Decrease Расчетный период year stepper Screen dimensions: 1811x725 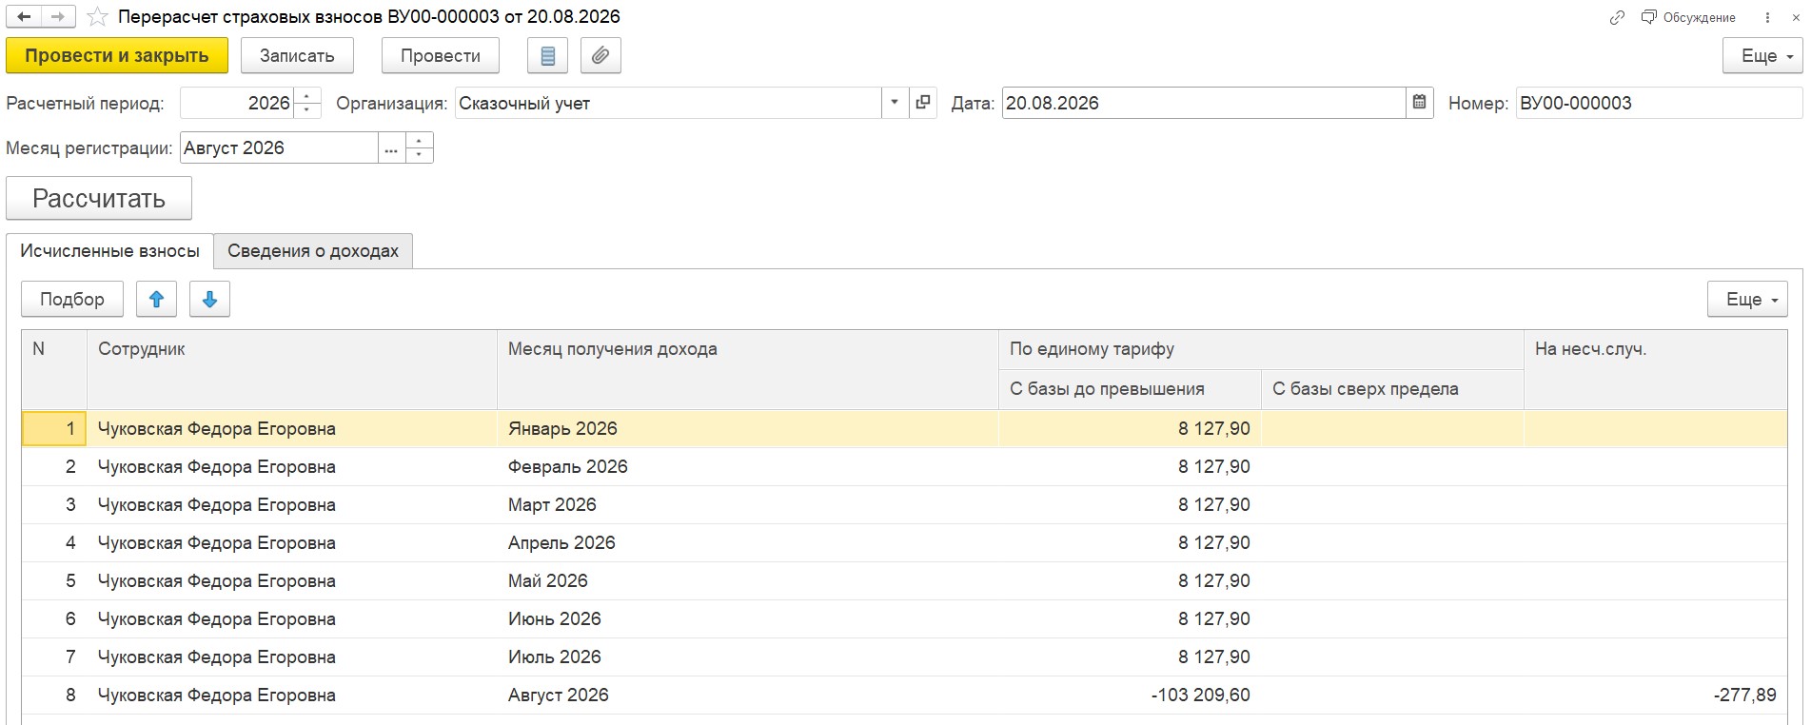pos(307,110)
